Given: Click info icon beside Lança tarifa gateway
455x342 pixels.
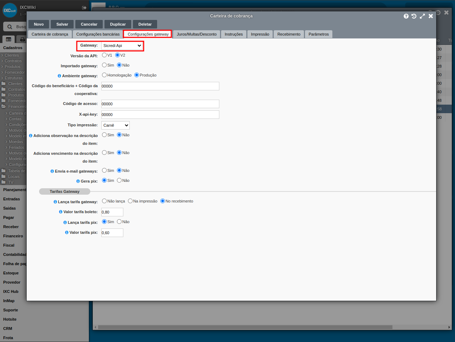Looking at the screenshot, I should (x=55, y=202).
